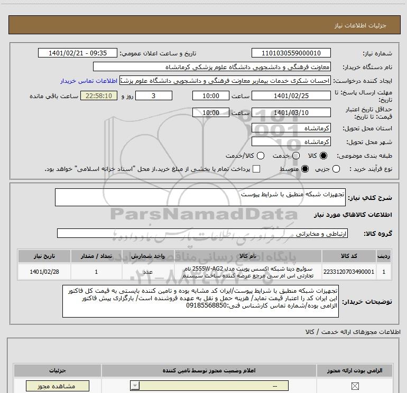This screenshot has height=393, width=407.
Task: Click the announcement date field 1401/02/21 - 09:35
Action: click(78, 53)
